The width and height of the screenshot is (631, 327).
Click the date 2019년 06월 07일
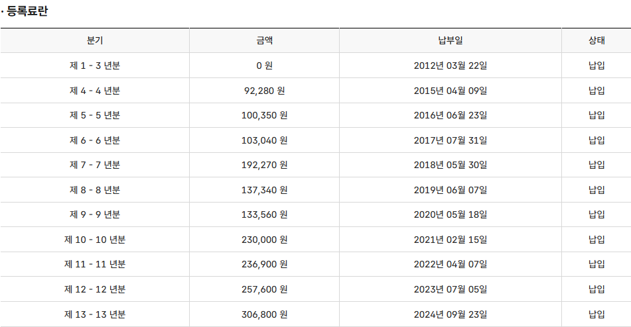[451, 190]
